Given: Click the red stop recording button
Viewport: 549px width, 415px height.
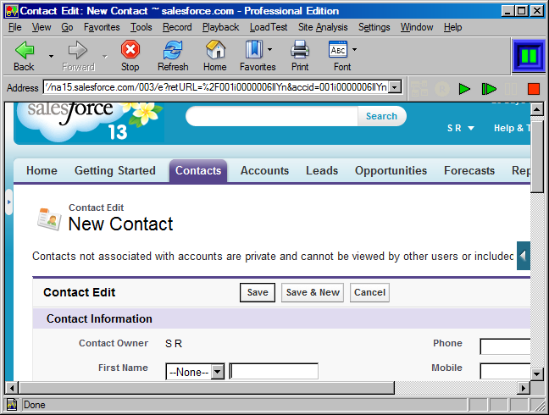Looking at the screenshot, I should point(534,89).
